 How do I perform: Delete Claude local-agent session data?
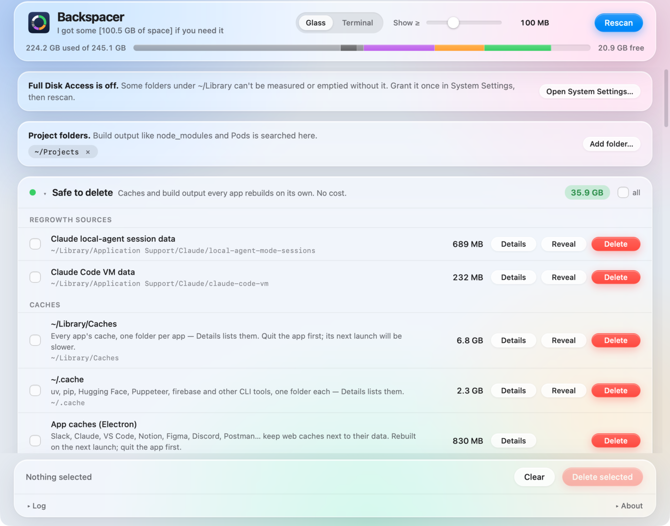pyautogui.click(x=616, y=244)
